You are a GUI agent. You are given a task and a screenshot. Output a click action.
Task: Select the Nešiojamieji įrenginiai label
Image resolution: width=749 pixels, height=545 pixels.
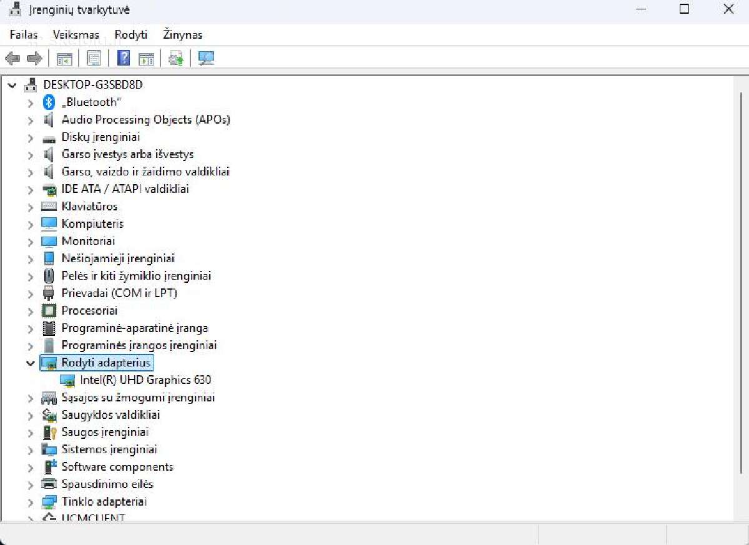click(118, 258)
